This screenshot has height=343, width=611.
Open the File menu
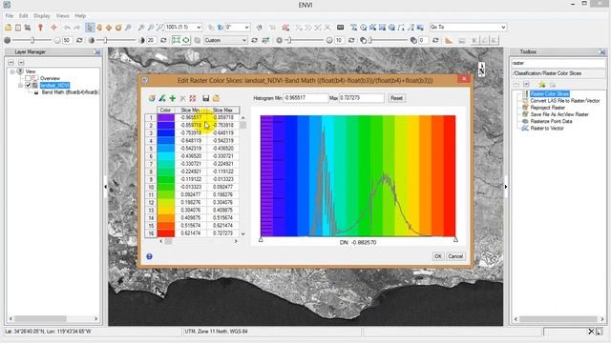pyautogui.click(x=10, y=16)
